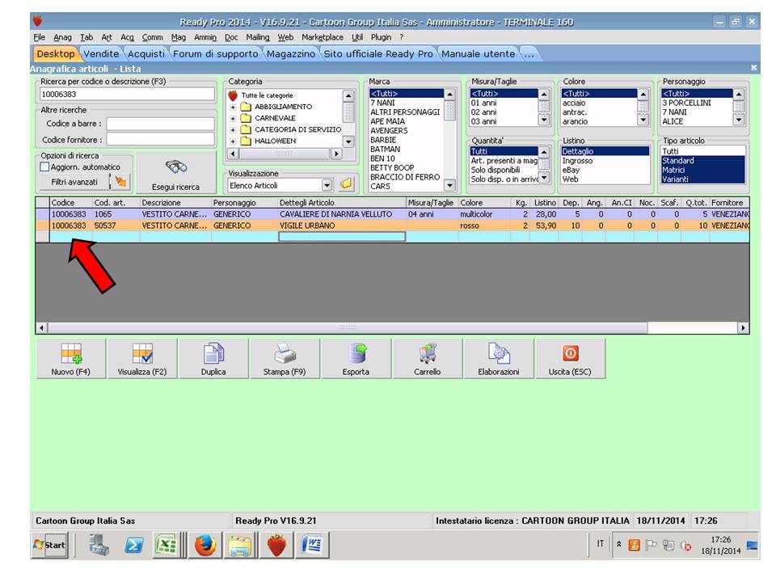
Task: Expand the HALLOWEEN tree node
Action: tap(233, 141)
